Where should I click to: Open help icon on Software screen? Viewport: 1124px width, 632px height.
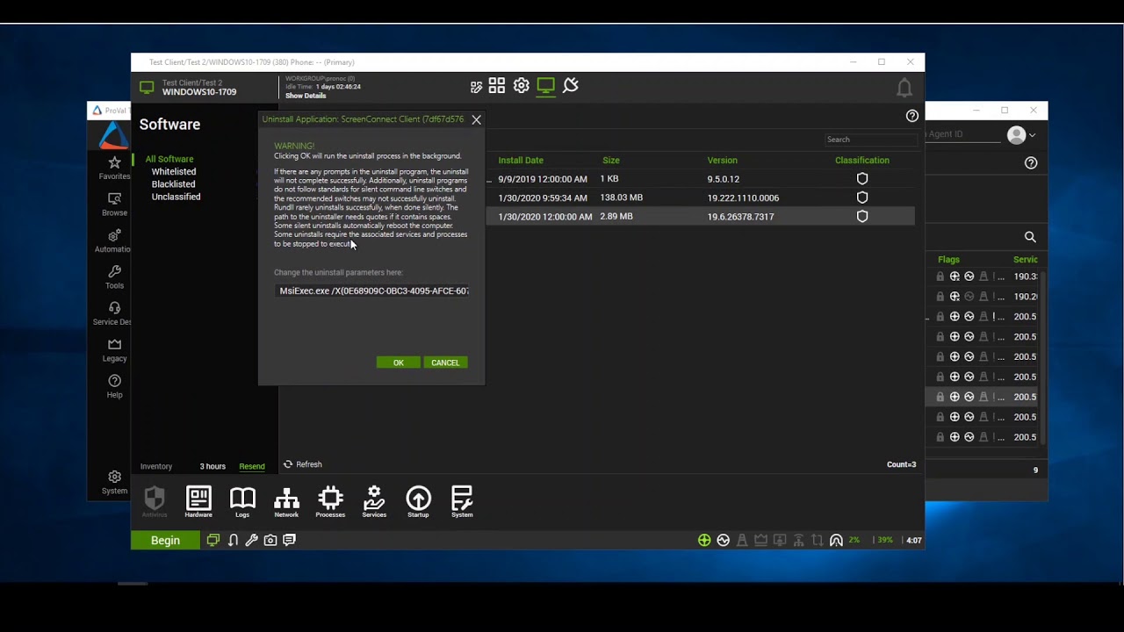(x=912, y=116)
